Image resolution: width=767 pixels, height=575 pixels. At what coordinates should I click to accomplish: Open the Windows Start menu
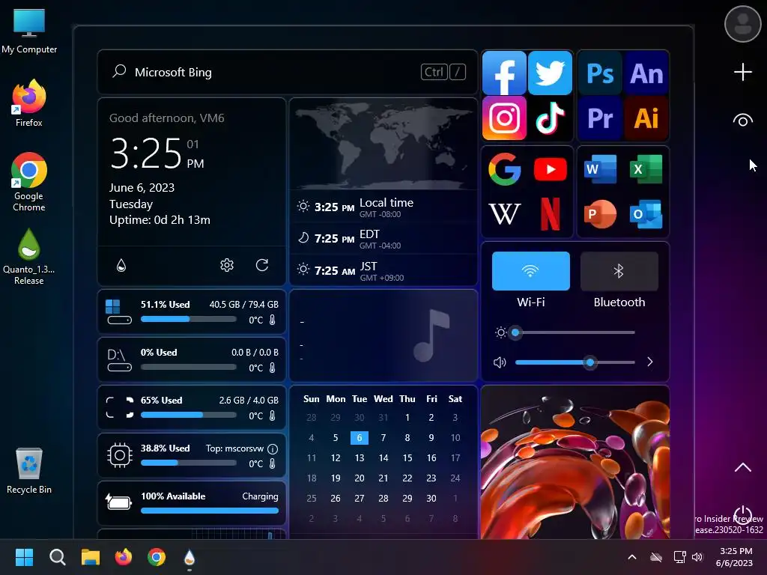coord(24,557)
